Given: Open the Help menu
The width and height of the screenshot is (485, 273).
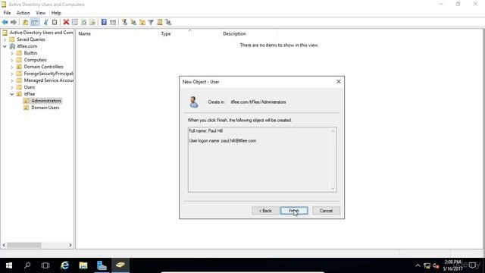Looking at the screenshot, I should tap(56, 13).
